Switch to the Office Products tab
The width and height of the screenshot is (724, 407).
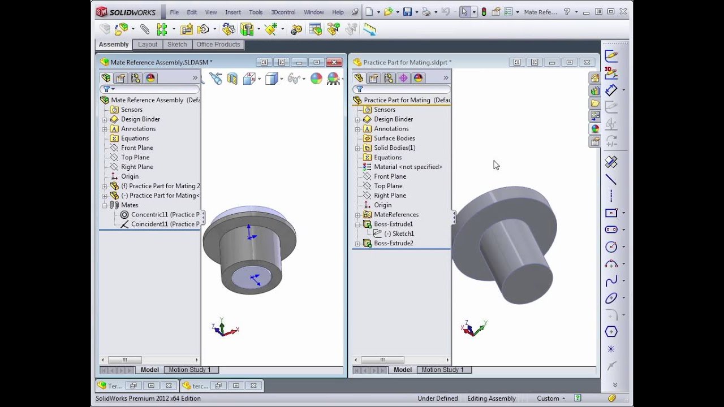218,44
